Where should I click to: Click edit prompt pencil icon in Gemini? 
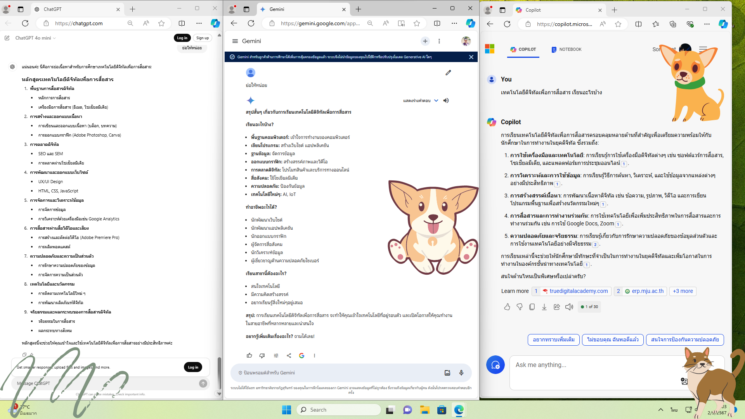click(x=448, y=73)
